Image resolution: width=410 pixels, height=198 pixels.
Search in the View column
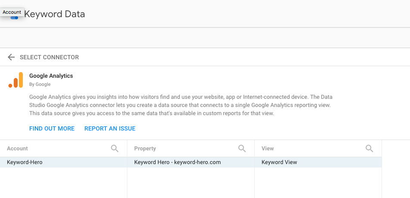click(369, 148)
